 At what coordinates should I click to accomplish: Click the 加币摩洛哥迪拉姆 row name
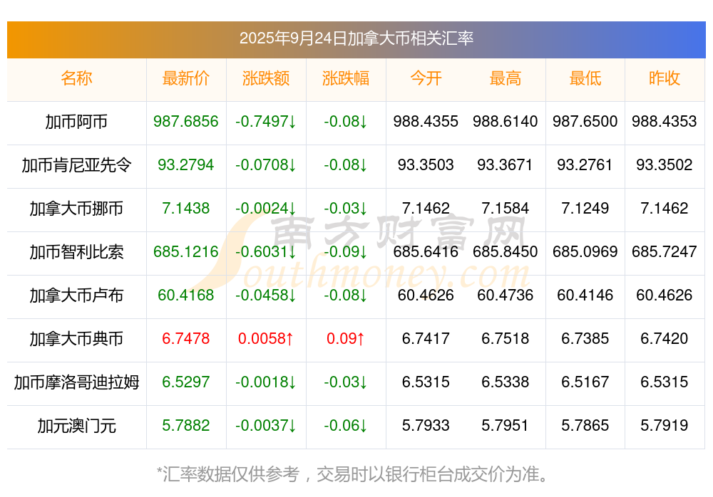pyautogui.click(x=76, y=382)
